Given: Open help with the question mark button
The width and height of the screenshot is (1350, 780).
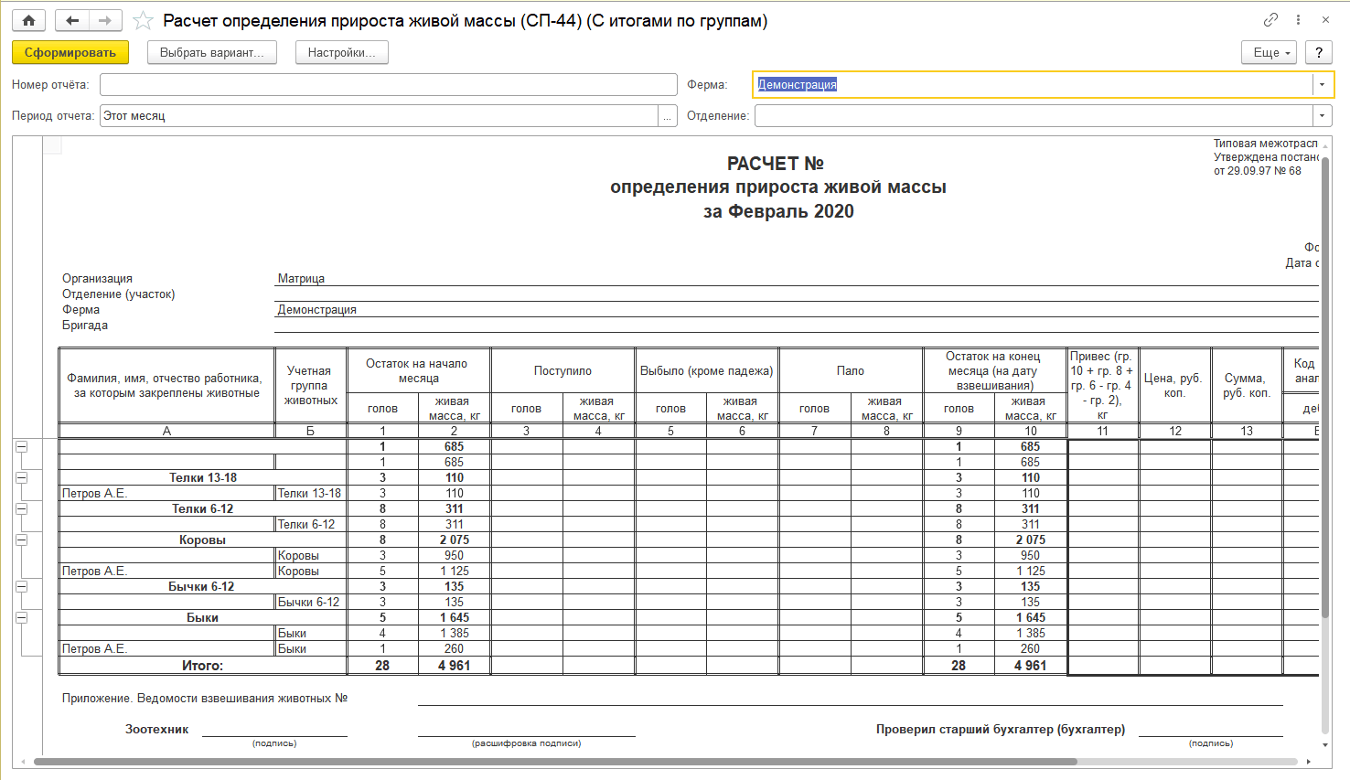Looking at the screenshot, I should (1319, 52).
